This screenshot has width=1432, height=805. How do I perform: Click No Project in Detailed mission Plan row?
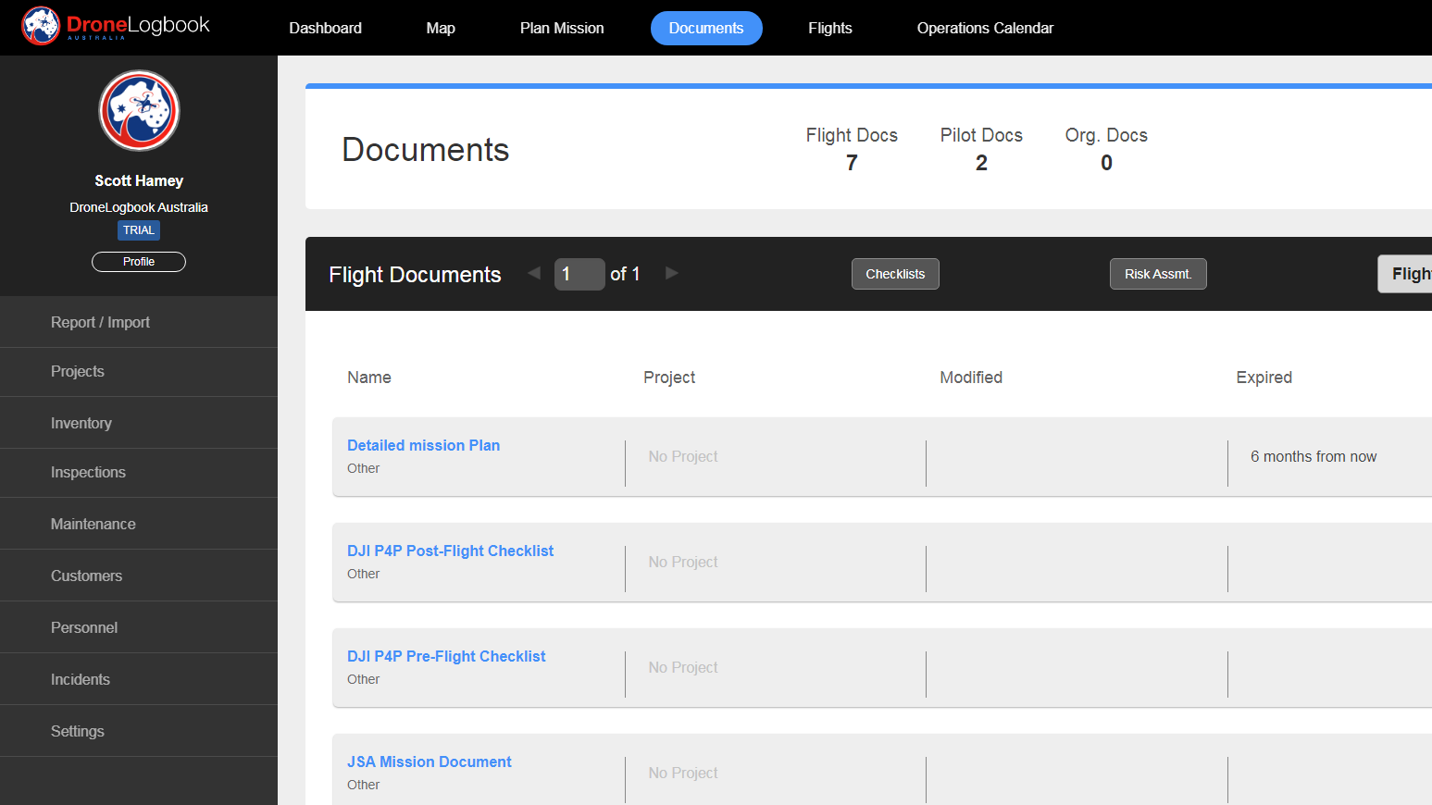coord(683,456)
